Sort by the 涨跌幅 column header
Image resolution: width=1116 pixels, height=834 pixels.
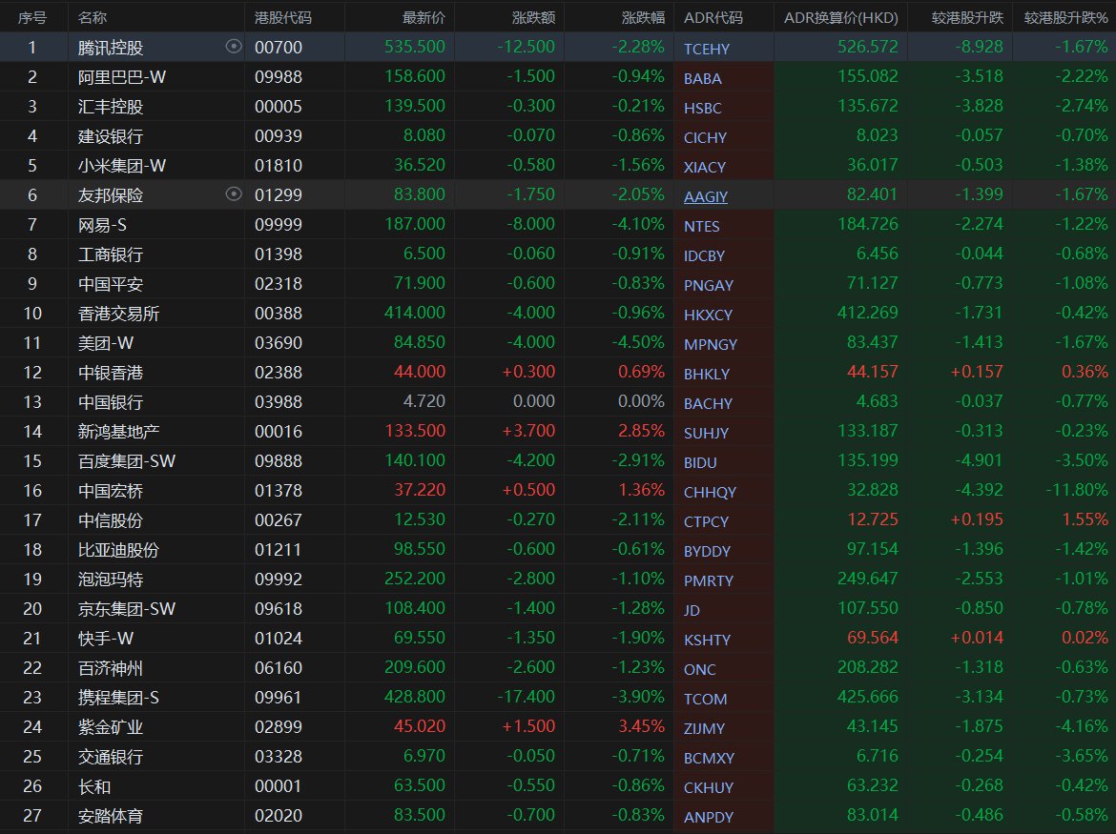[643, 17]
